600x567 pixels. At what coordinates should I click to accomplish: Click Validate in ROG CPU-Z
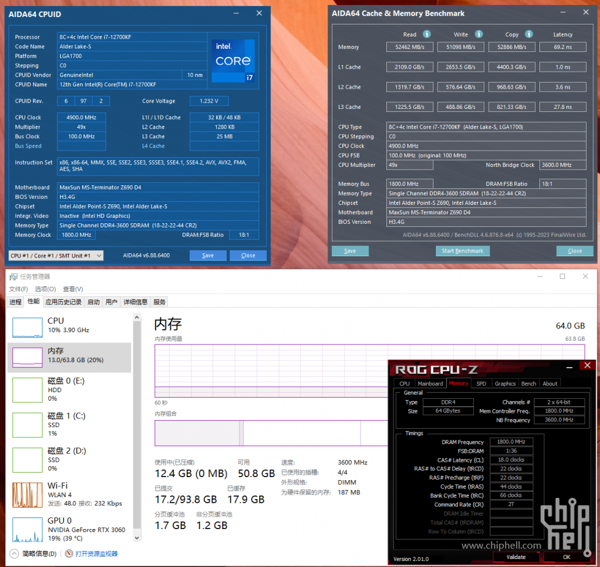pyautogui.click(x=516, y=557)
